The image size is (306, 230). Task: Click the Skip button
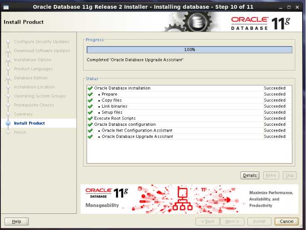click(x=289, y=175)
